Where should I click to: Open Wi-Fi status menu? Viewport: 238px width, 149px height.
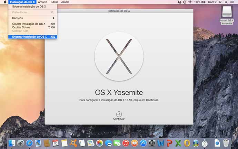(190, 2)
